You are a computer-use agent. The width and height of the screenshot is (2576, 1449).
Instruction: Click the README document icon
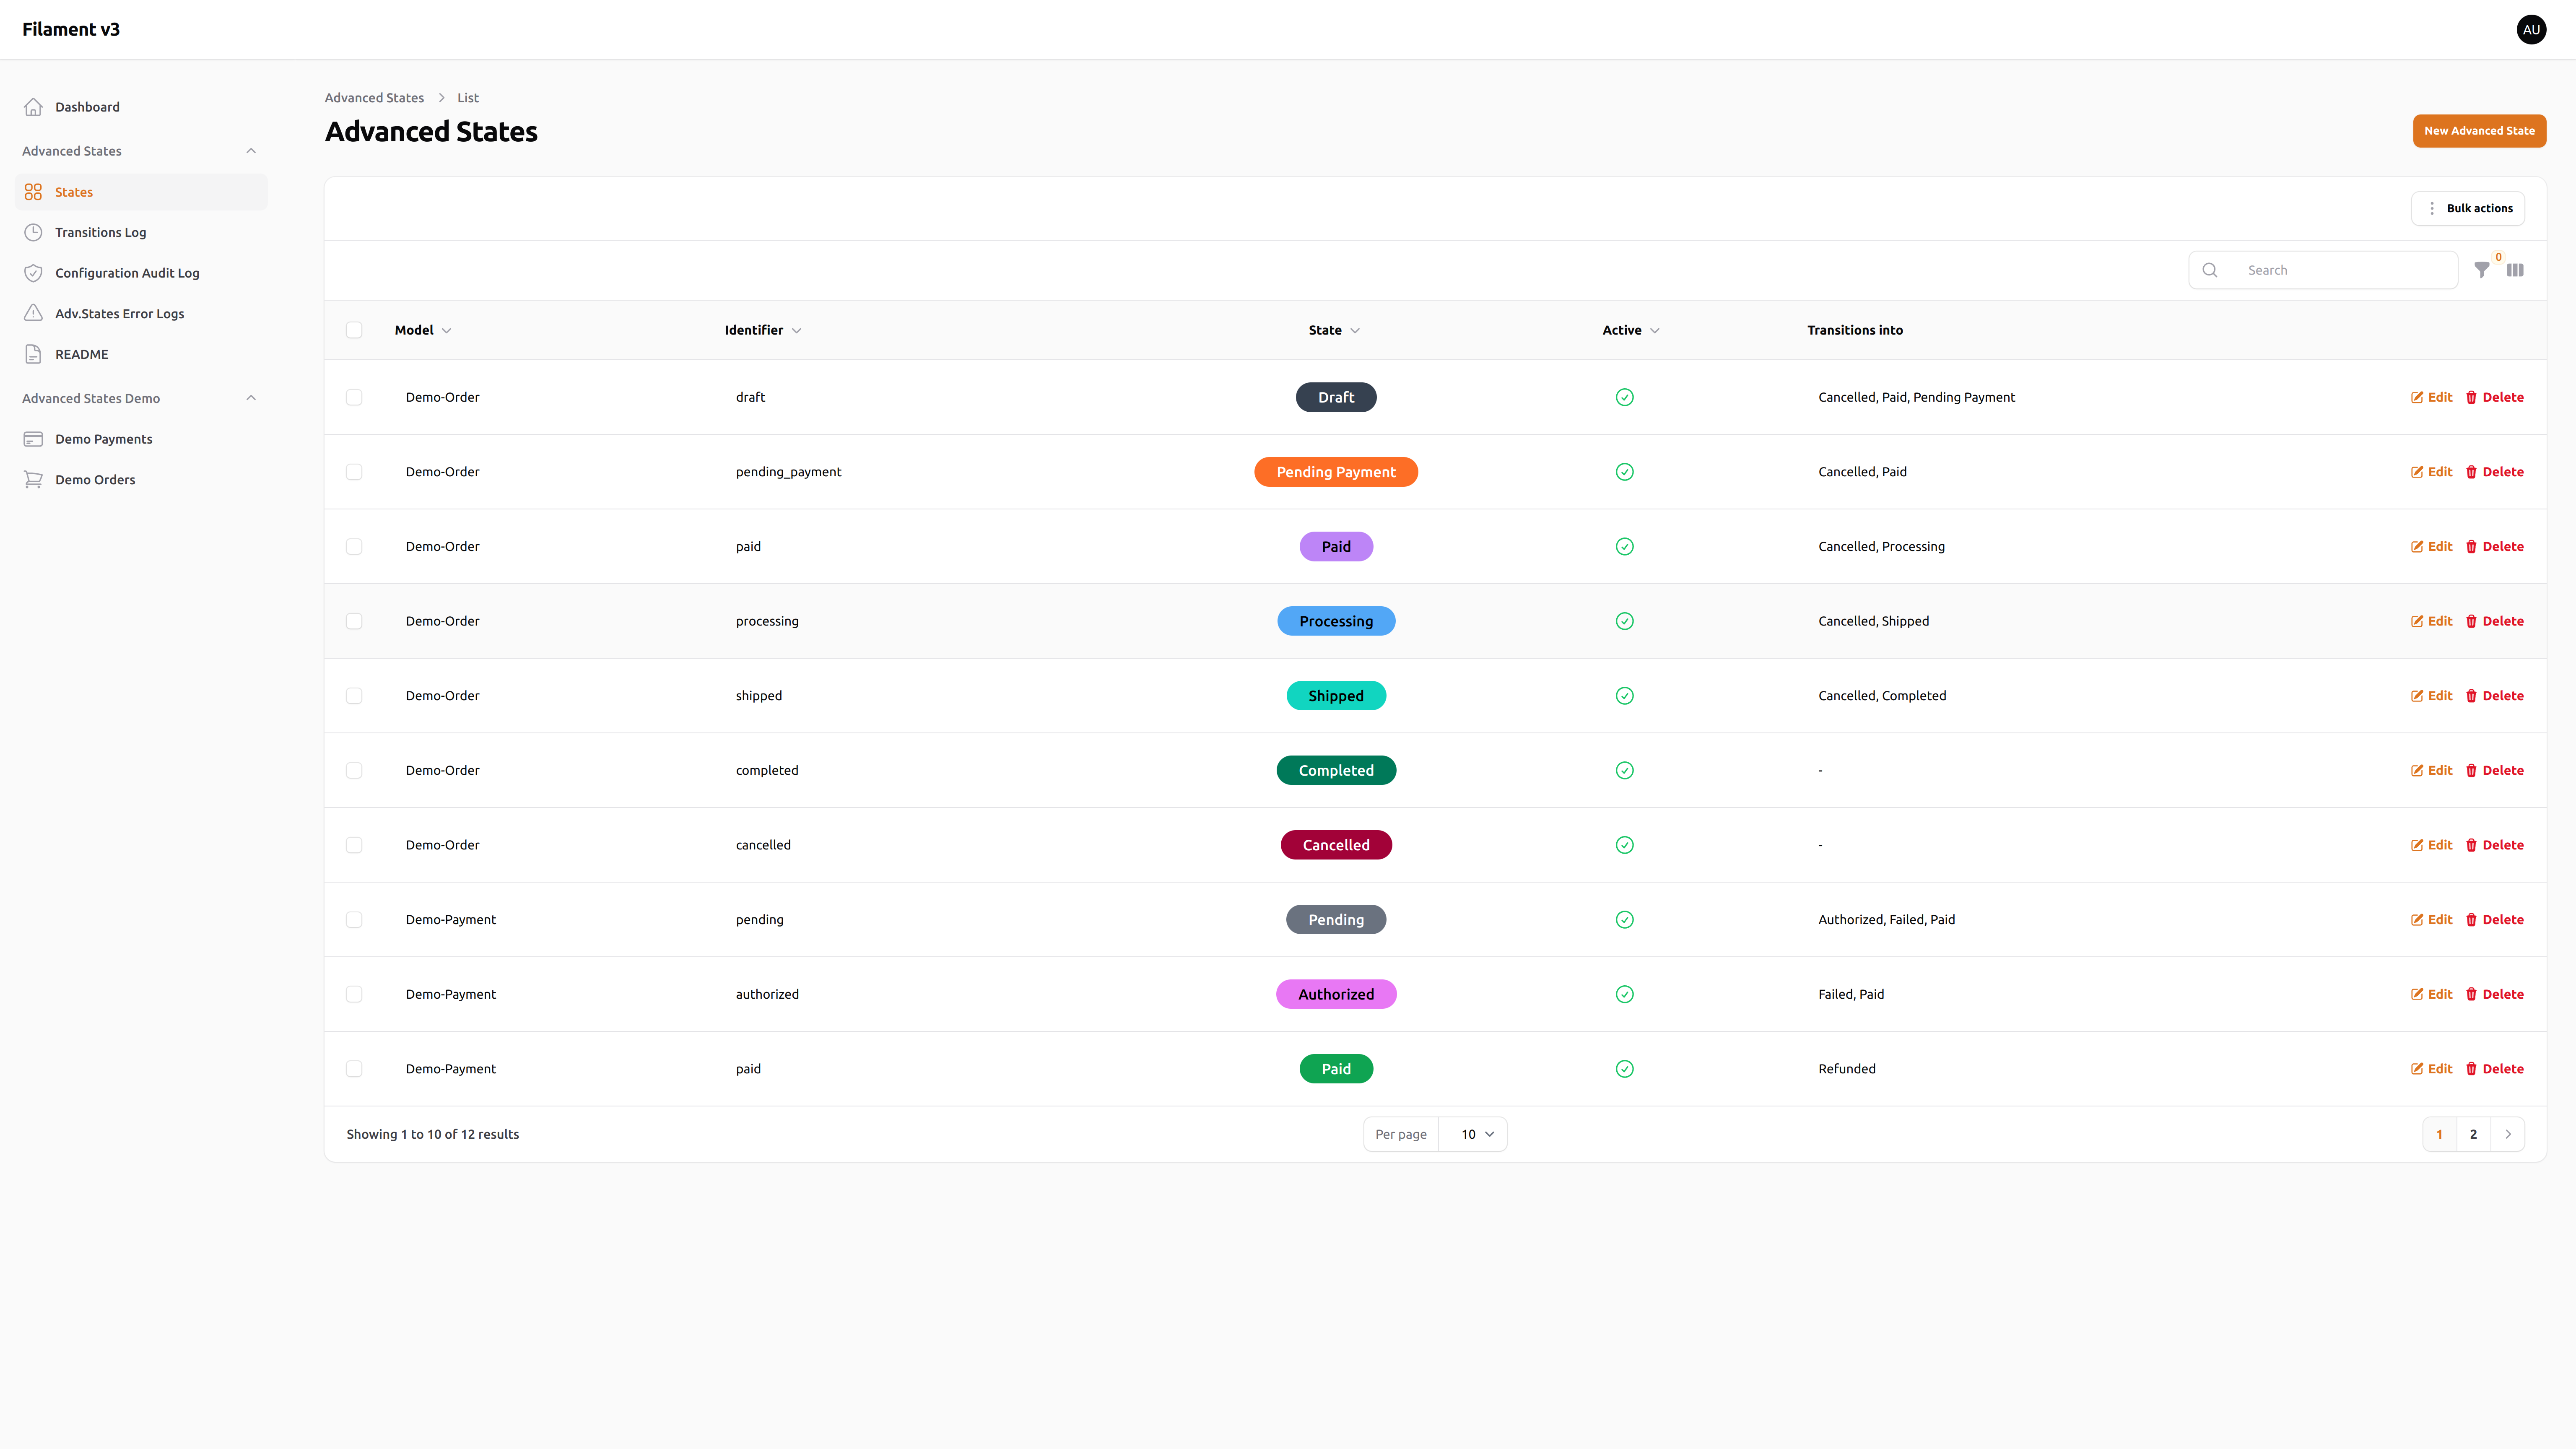33,353
